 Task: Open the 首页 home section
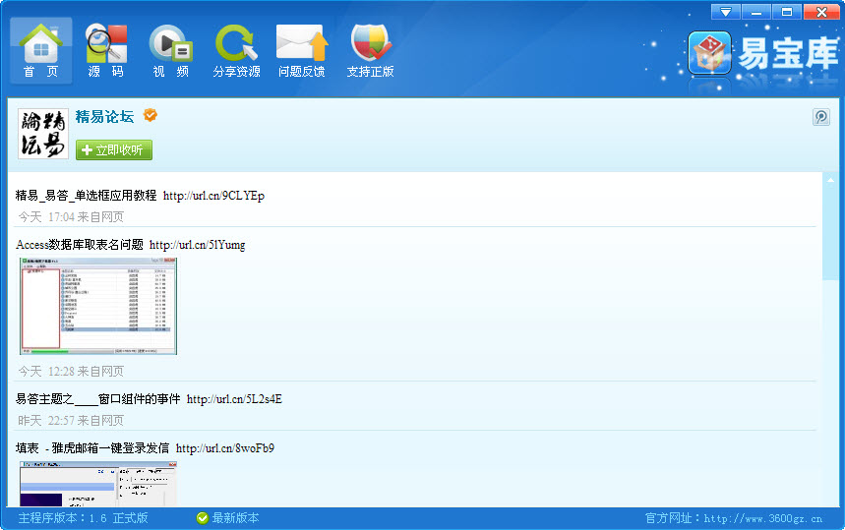coord(41,50)
